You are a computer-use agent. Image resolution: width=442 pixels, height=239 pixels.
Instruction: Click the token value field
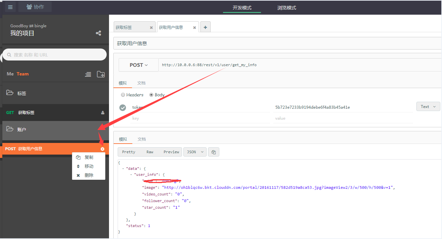click(343, 107)
